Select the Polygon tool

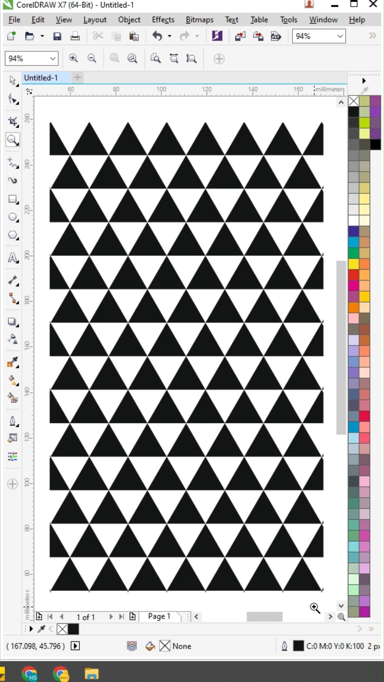[13, 235]
